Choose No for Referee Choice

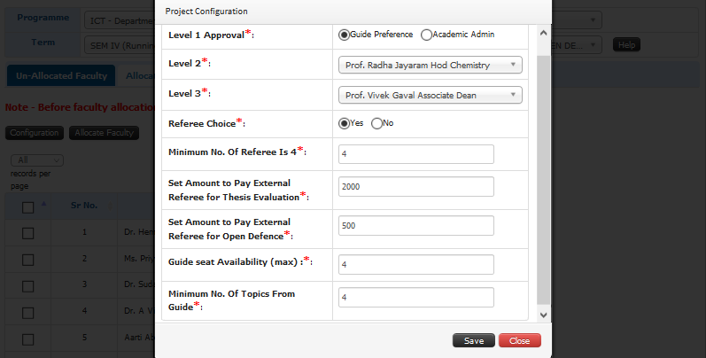point(376,123)
